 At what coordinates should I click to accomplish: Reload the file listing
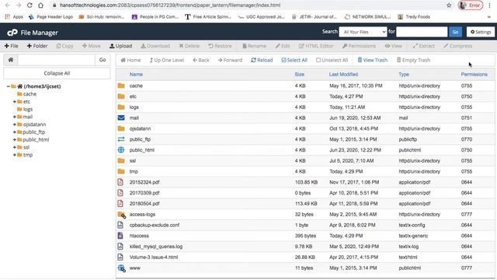click(262, 60)
